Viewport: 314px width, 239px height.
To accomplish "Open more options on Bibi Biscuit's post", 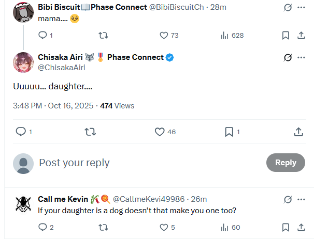I will [x=301, y=8].
